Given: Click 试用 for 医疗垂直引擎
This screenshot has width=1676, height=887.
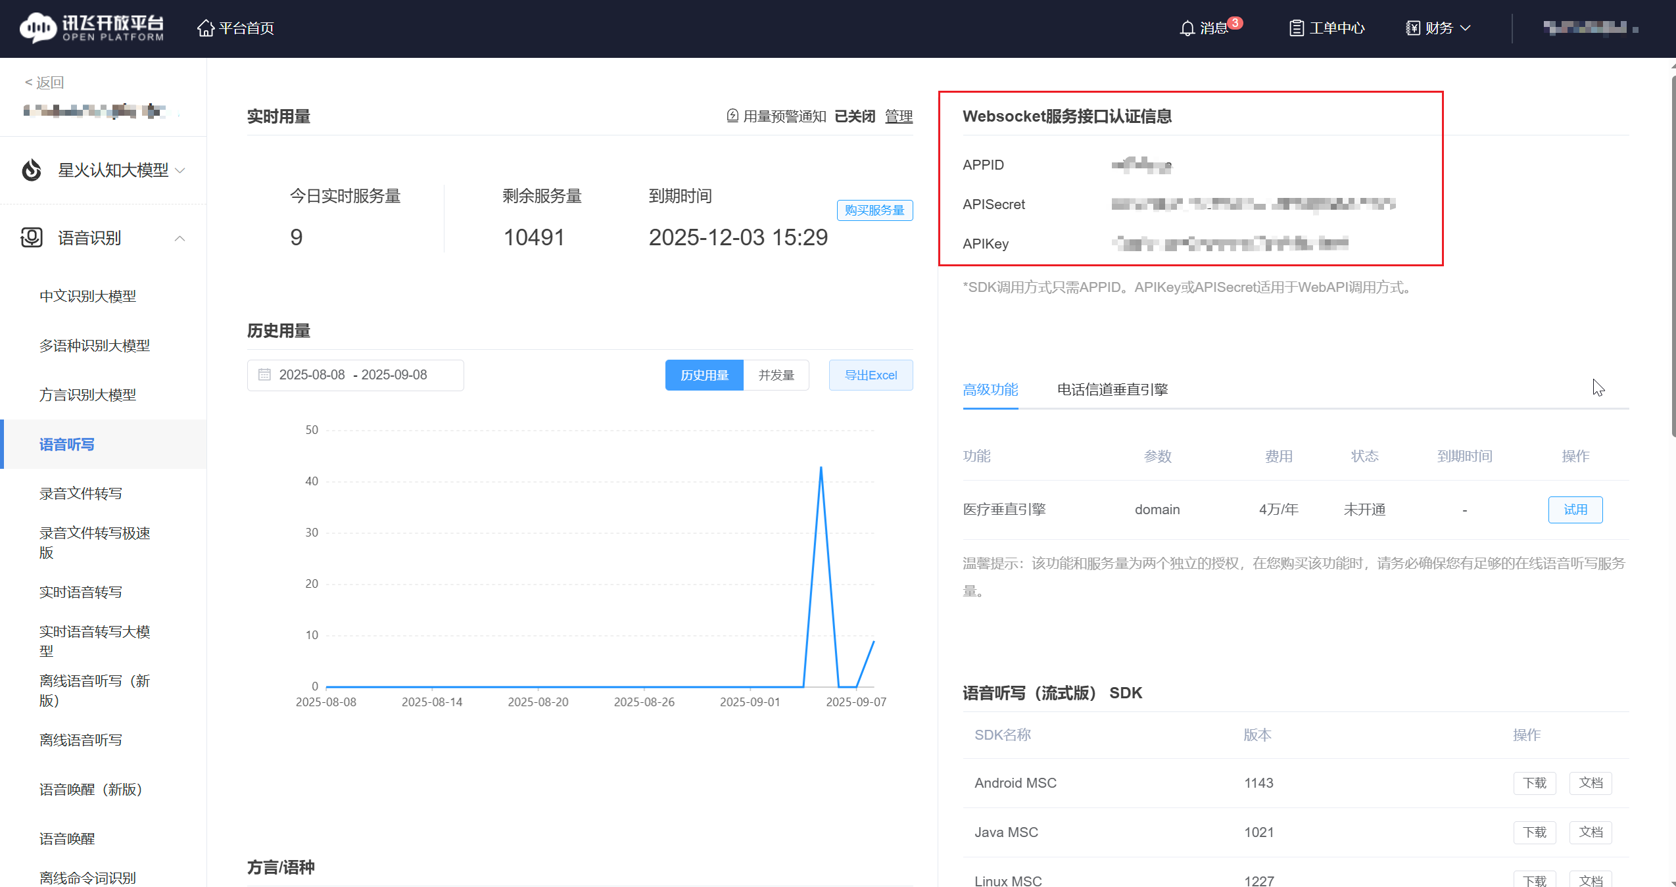Looking at the screenshot, I should 1575,510.
